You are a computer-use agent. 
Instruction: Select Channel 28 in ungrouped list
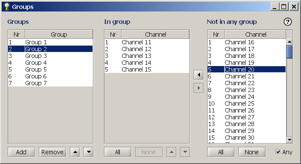[247, 124]
